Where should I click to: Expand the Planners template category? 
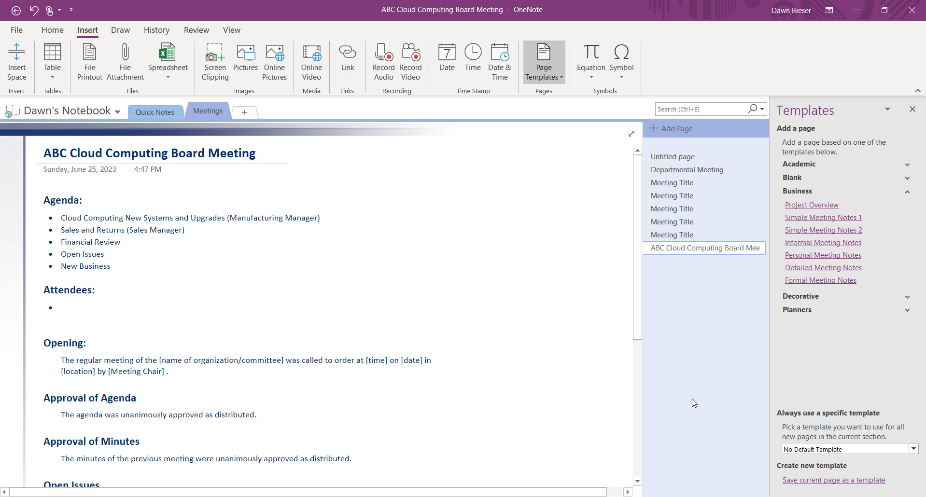pyautogui.click(x=907, y=311)
